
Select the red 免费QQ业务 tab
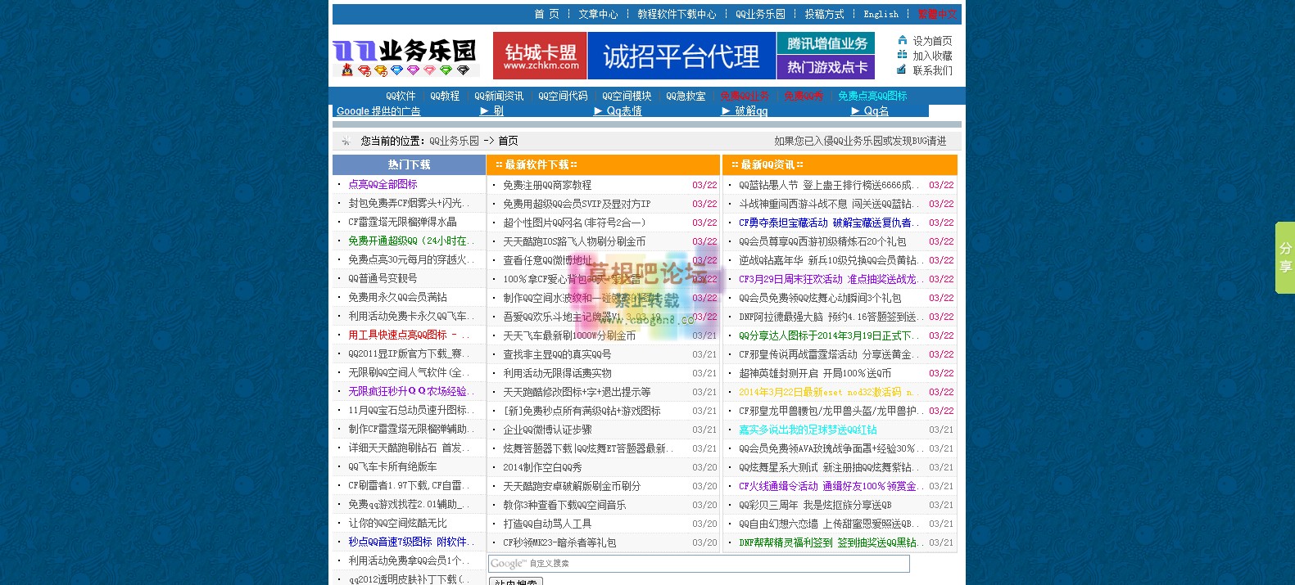point(745,96)
